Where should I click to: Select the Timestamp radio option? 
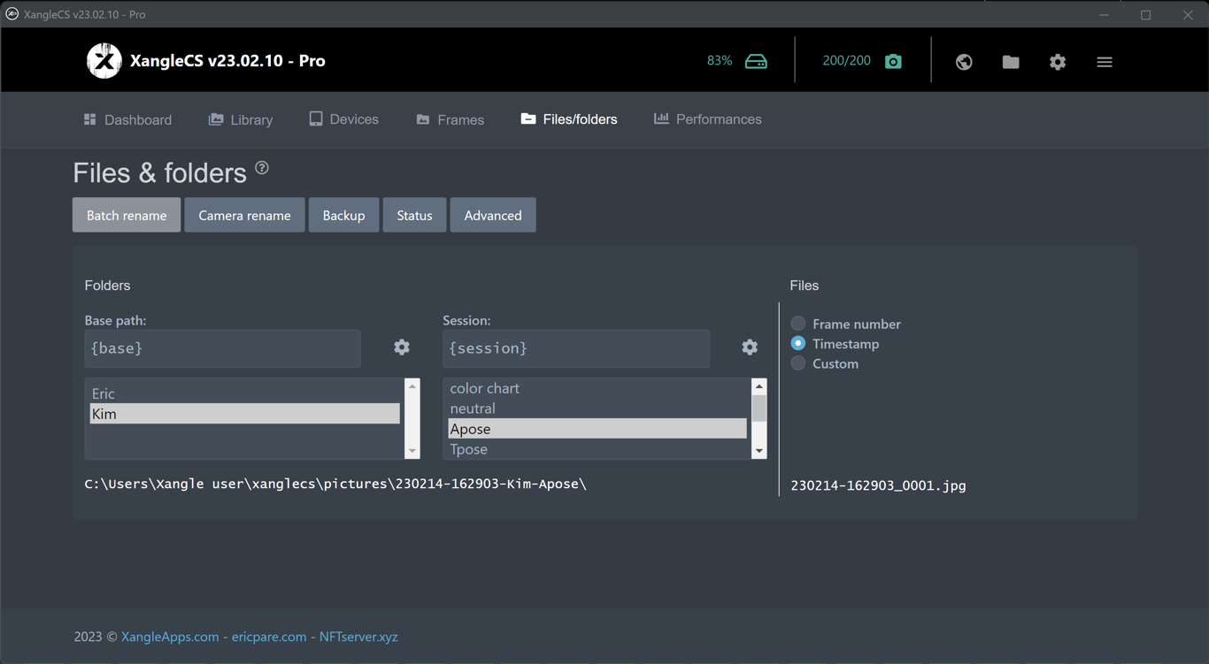798,344
